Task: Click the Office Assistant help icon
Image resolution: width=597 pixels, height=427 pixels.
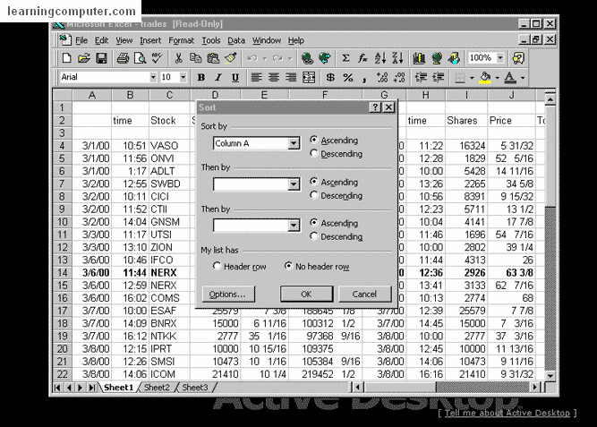Action: [518, 58]
